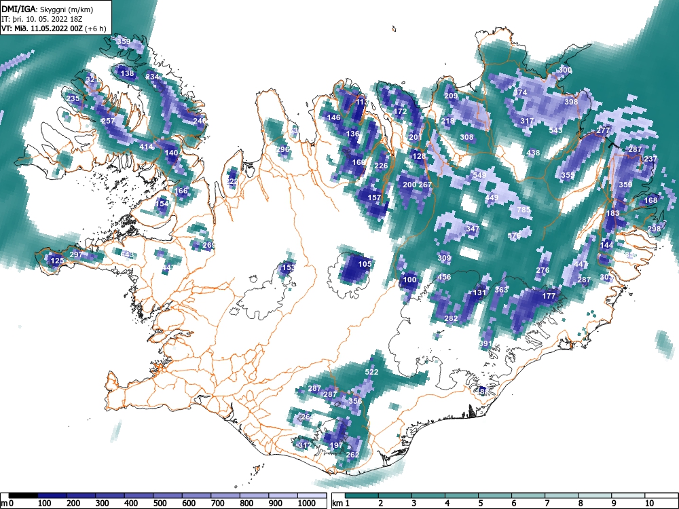Click the 138 visibility value

tap(128, 73)
